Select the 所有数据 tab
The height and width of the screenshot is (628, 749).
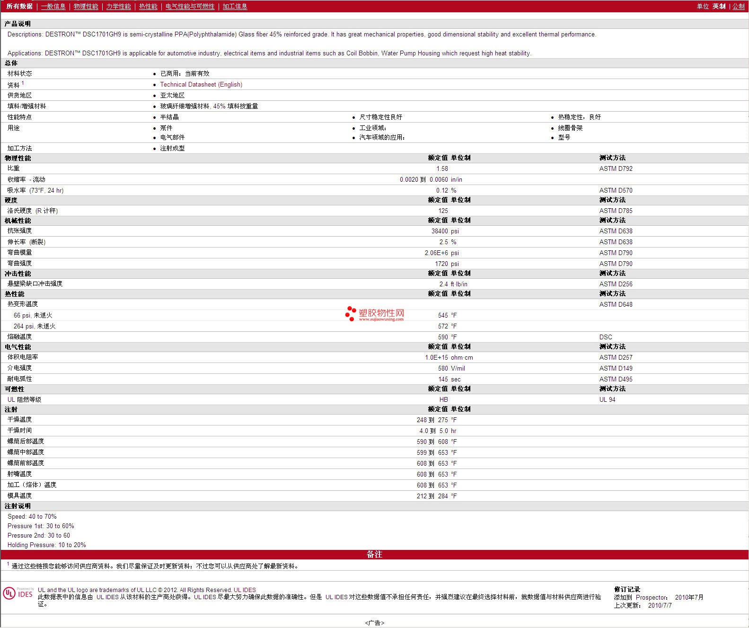click(x=19, y=6)
